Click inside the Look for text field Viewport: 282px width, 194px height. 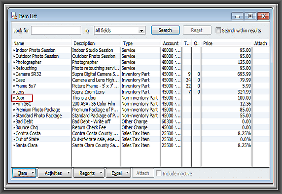pos(56,30)
